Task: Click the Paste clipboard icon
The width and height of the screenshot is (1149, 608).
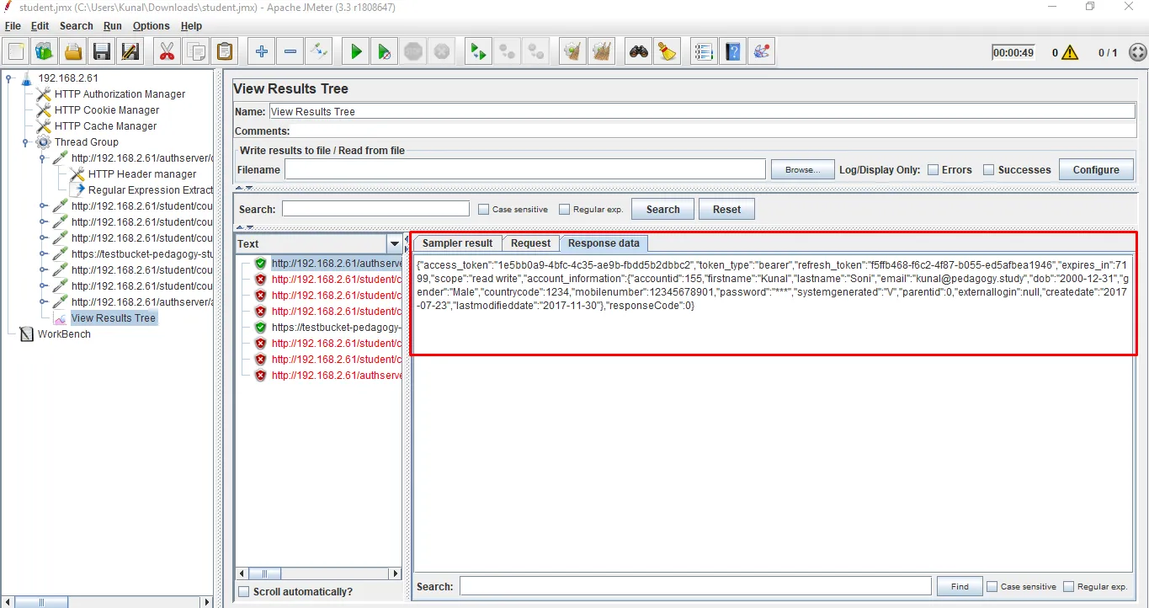Action: pyautogui.click(x=224, y=51)
